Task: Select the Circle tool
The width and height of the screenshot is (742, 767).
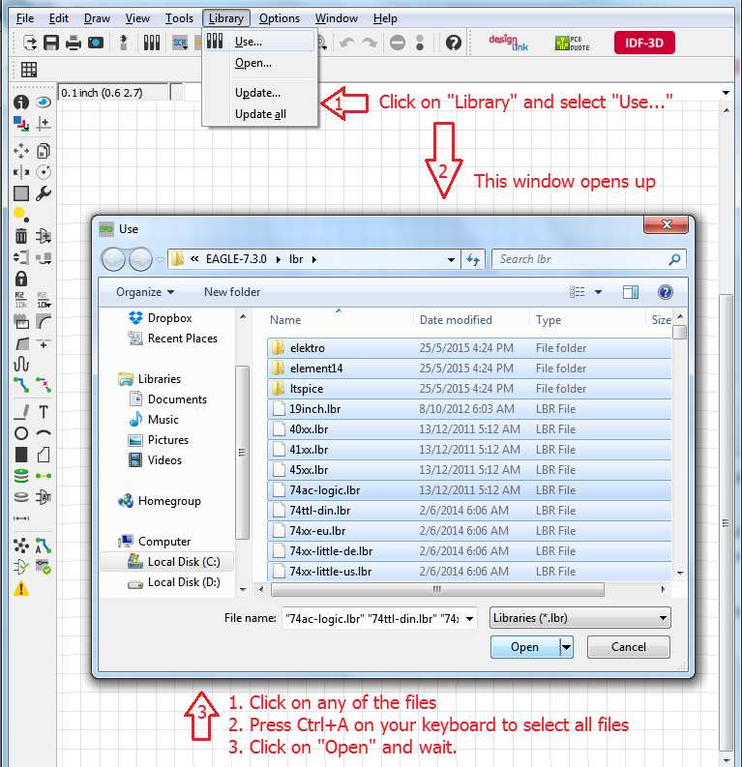Action: pos(21,433)
